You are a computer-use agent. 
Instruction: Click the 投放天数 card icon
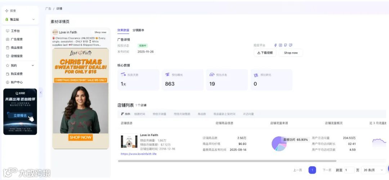point(123,75)
